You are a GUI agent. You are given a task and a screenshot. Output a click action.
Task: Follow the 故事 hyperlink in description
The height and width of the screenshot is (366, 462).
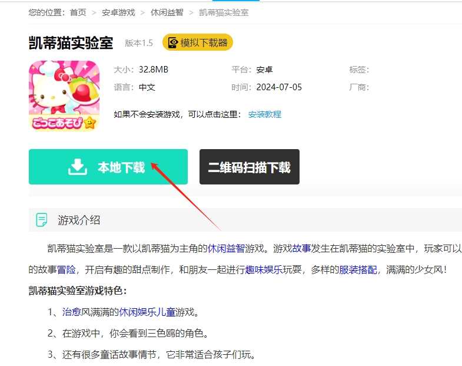pyautogui.click(x=301, y=249)
